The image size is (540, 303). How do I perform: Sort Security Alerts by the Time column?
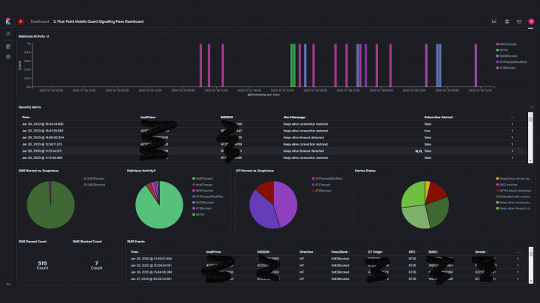(26, 117)
